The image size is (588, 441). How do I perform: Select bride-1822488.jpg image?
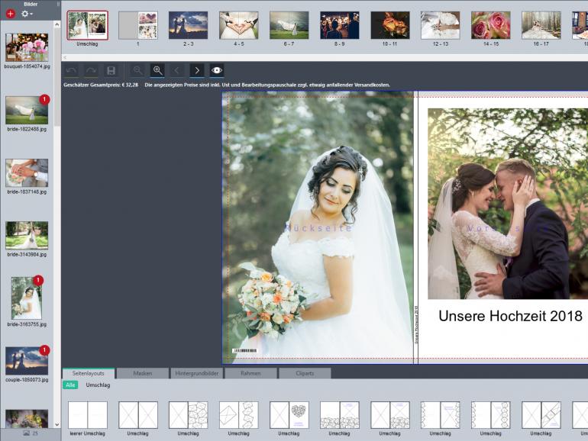[x=27, y=110]
